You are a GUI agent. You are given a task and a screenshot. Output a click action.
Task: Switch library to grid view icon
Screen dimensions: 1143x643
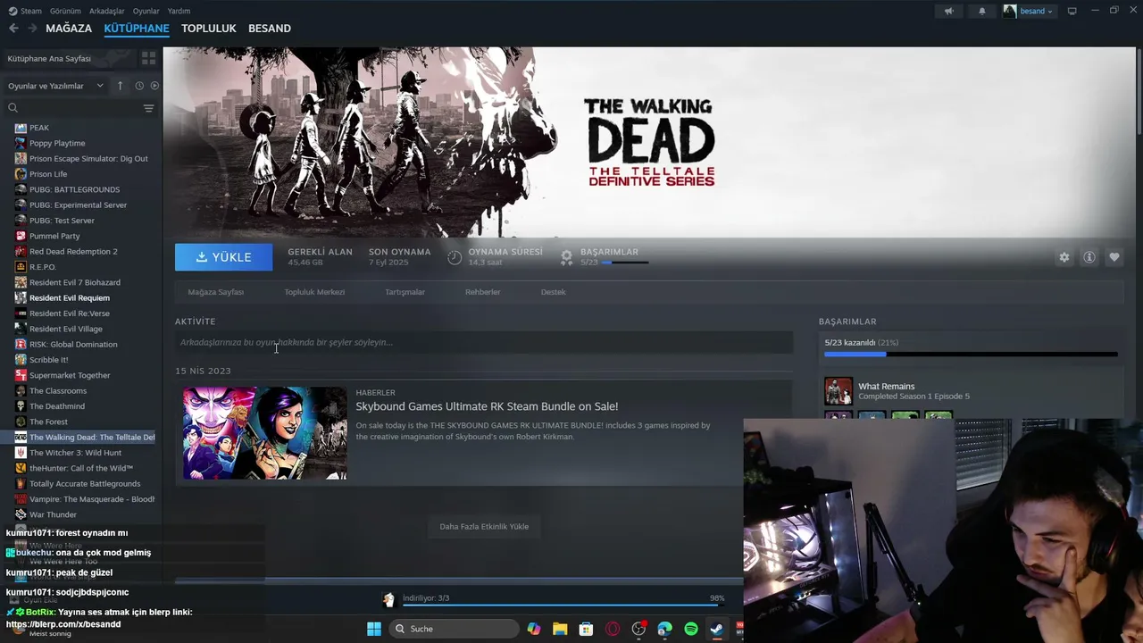pos(148,58)
